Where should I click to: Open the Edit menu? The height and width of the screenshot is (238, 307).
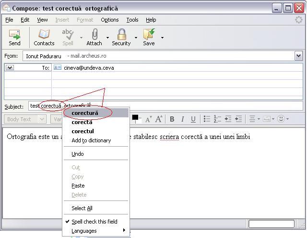[x=25, y=20]
